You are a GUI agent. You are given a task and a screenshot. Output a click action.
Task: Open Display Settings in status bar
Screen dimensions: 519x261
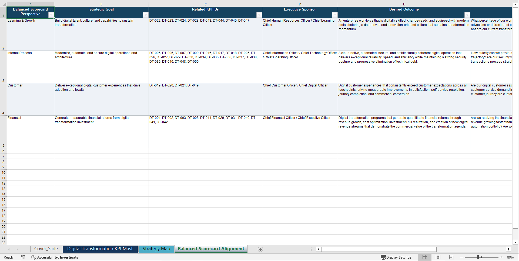[396, 257]
